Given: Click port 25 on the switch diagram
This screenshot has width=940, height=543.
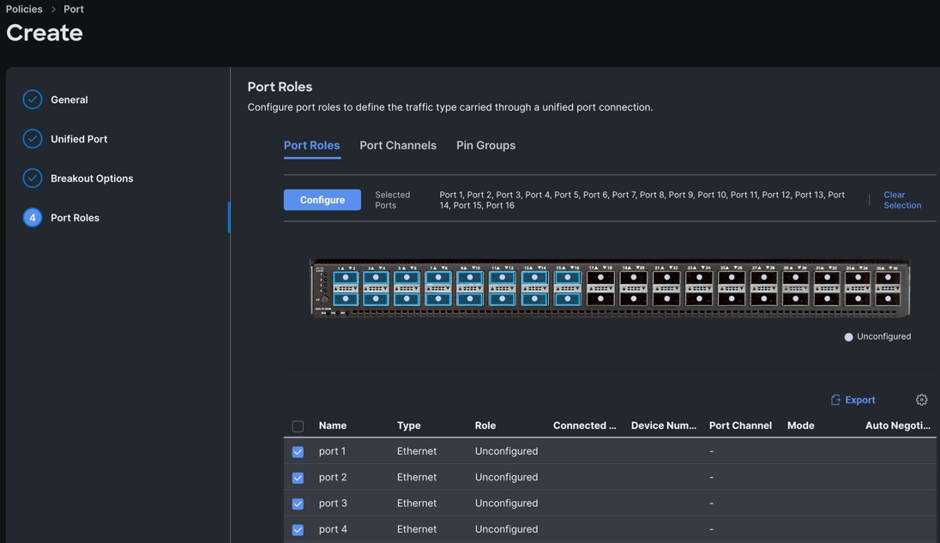Looking at the screenshot, I should tap(731, 278).
